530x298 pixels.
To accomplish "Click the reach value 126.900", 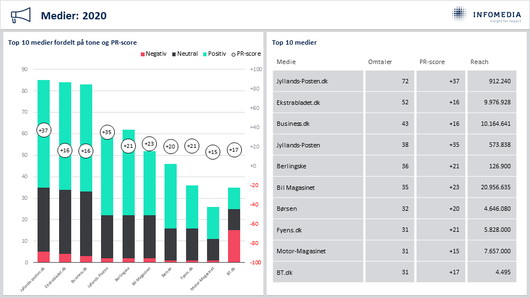I will pyautogui.click(x=500, y=166).
